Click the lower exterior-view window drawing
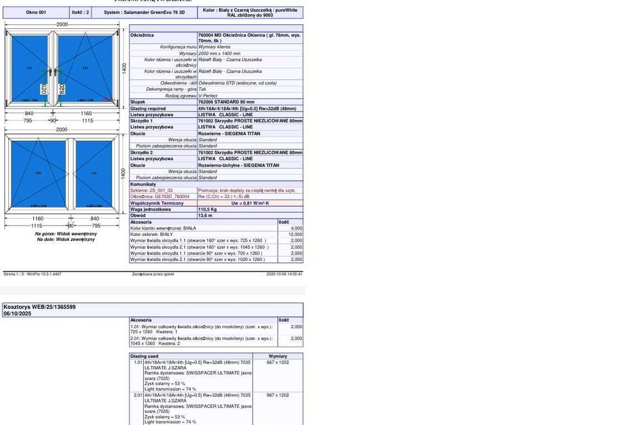Screen dimensions: 642x425 pos(62,174)
